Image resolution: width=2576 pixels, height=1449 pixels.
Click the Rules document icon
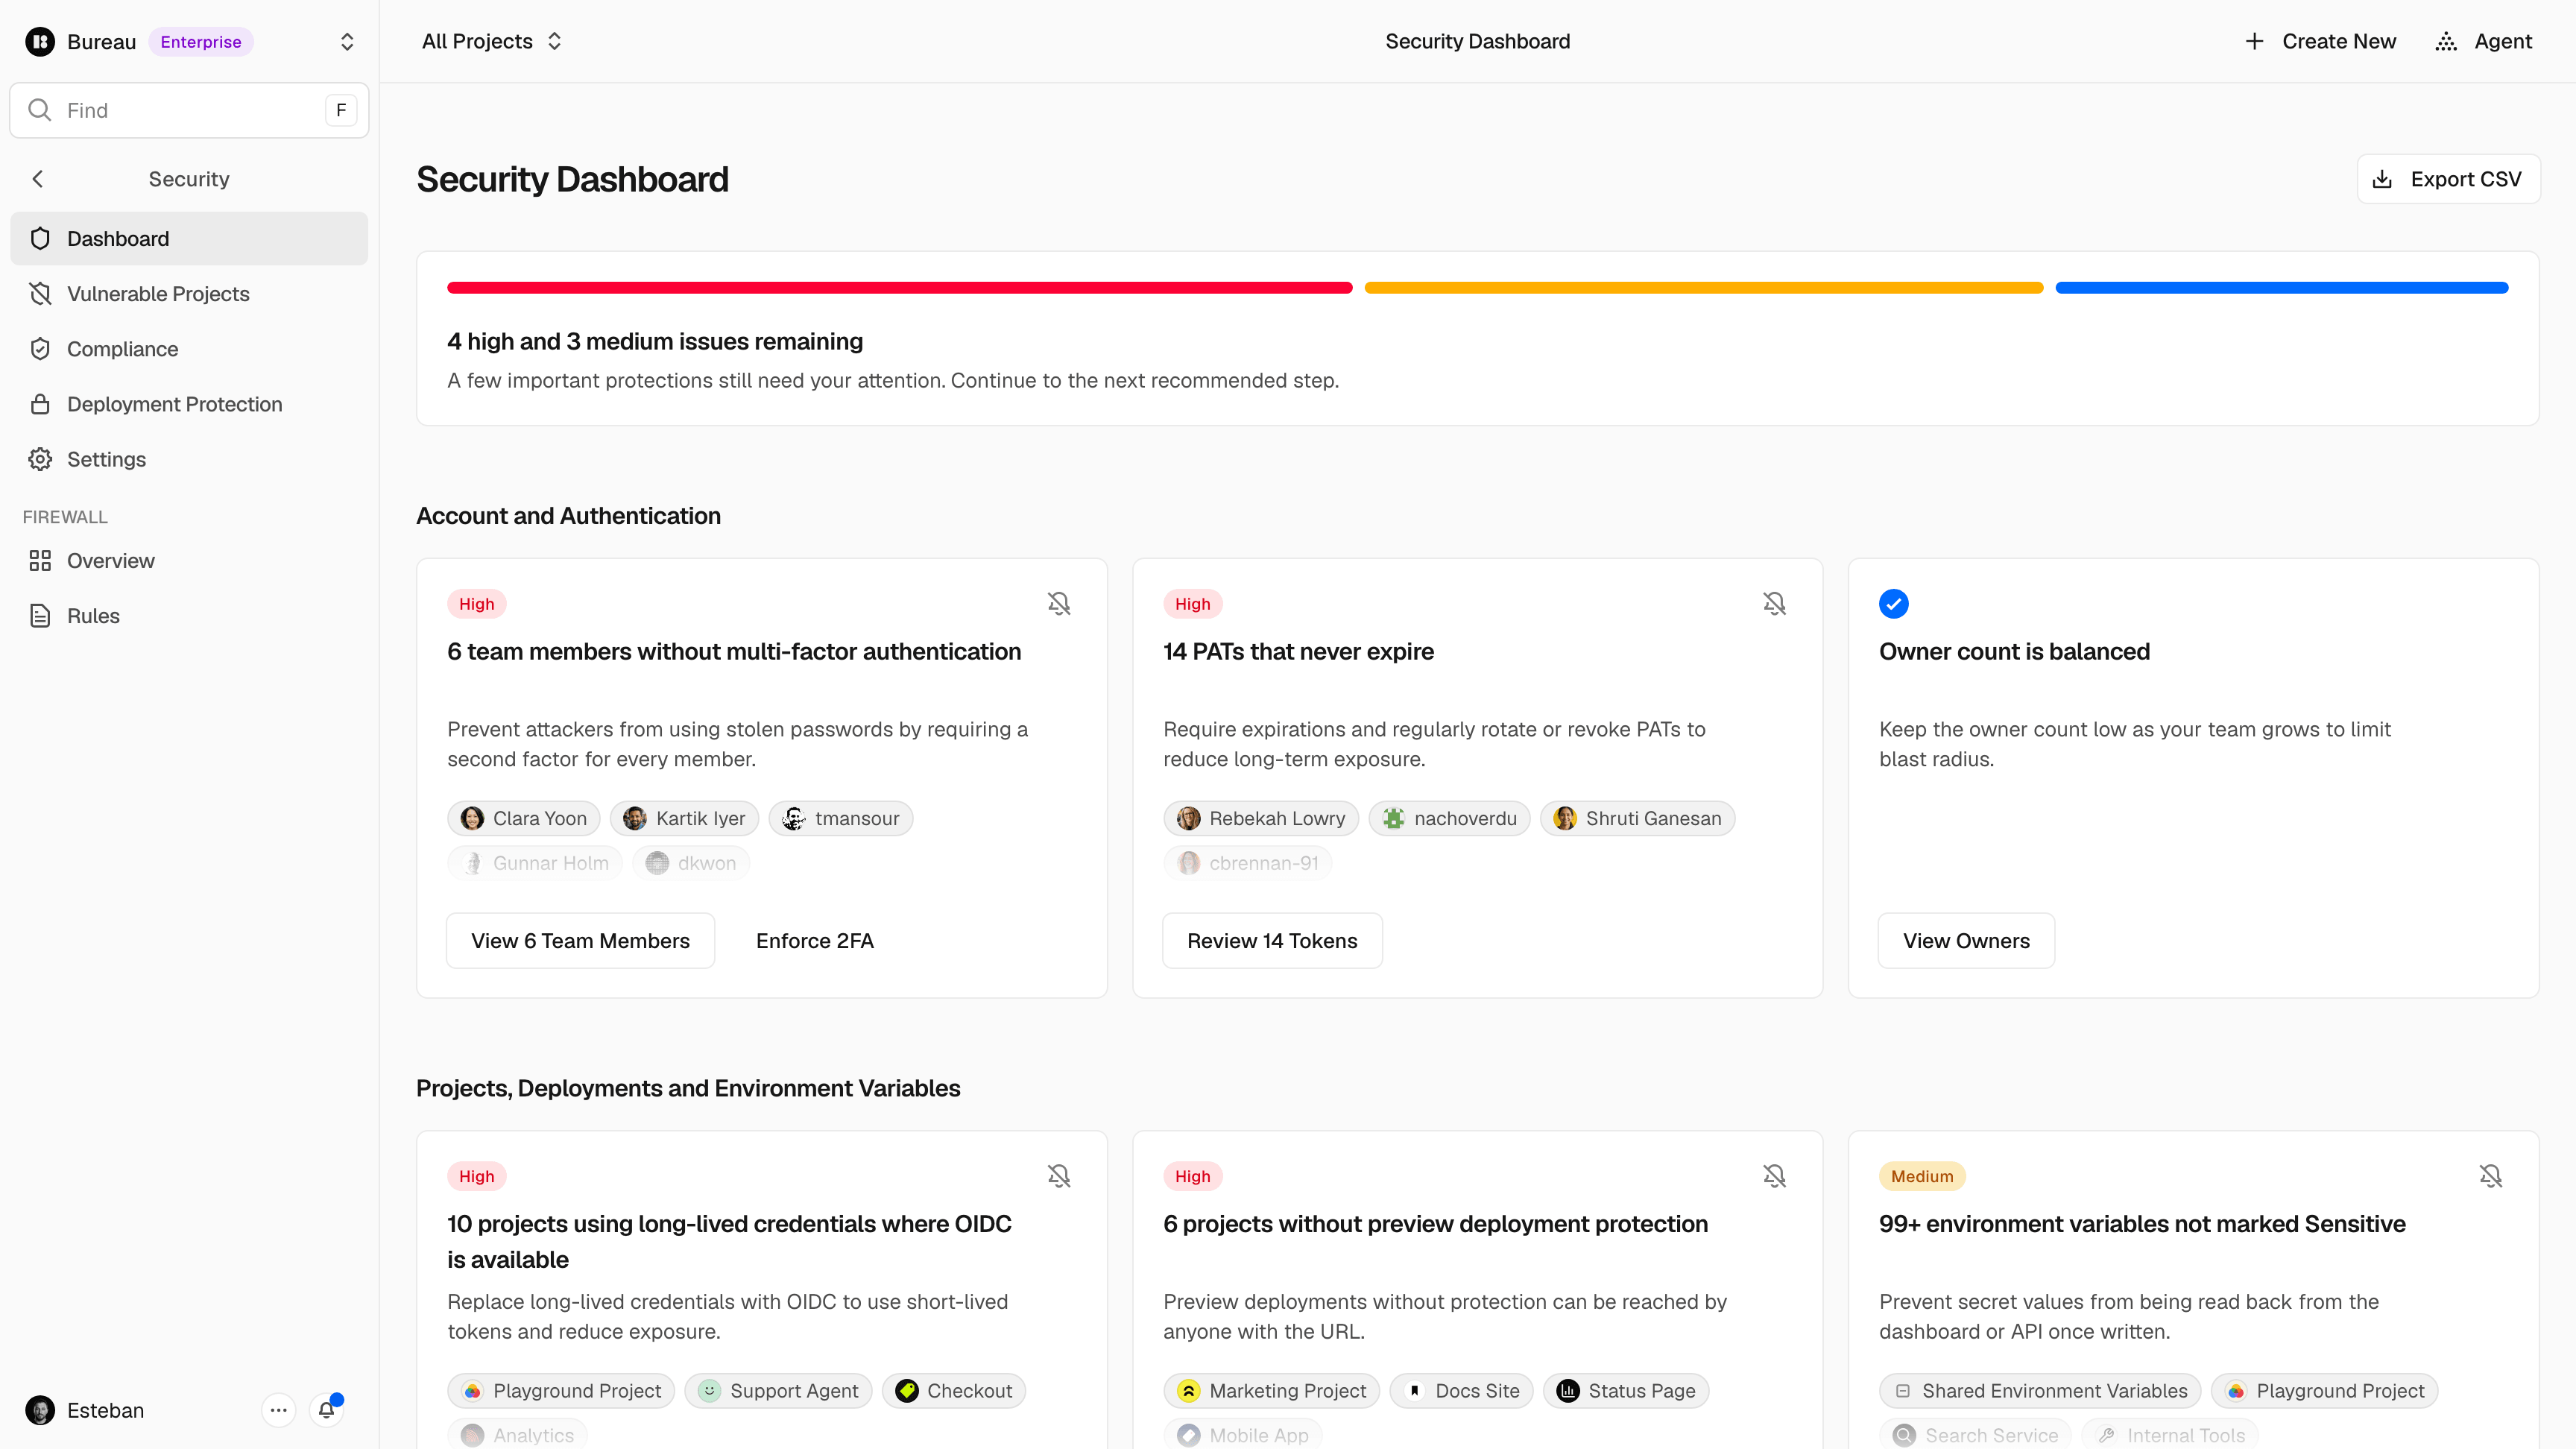[40, 615]
